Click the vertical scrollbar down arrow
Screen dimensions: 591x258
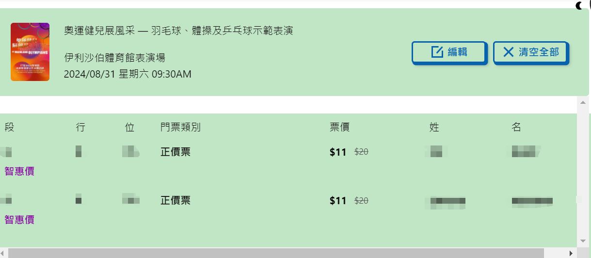pos(583,241)
